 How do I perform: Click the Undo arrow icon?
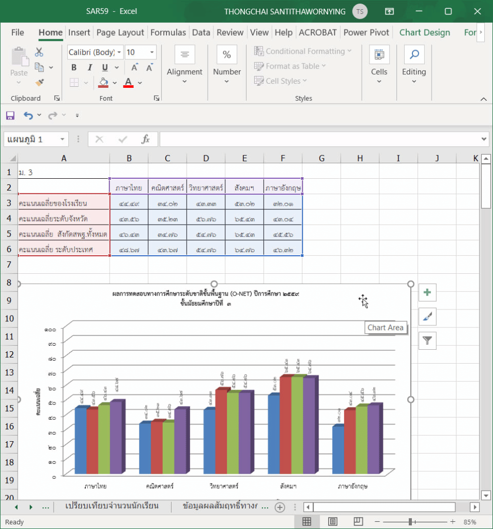point(28,116)
